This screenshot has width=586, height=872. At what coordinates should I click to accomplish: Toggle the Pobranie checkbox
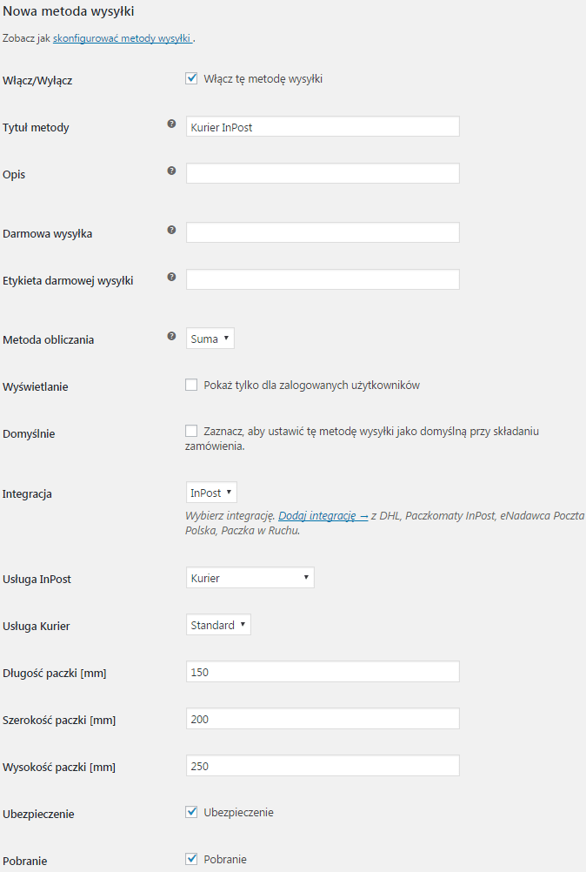click(191, 859)
